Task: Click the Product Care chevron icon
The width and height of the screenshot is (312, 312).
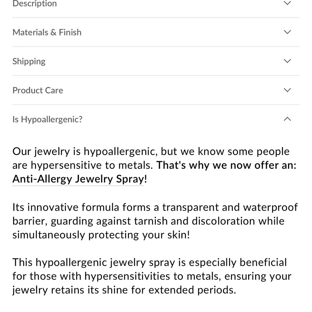Action: pyautogui.click(x=287, y=90)
